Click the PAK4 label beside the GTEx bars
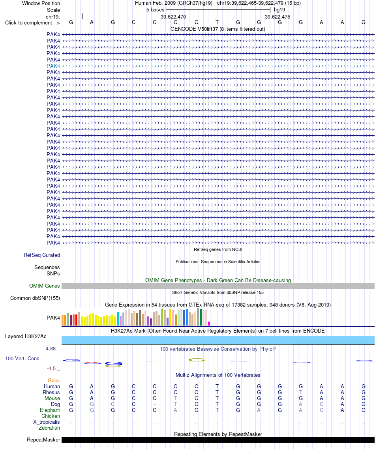Image resolution: width=375 pixels, height=449 pixels. pyautogui.click(x=53, y=318)
